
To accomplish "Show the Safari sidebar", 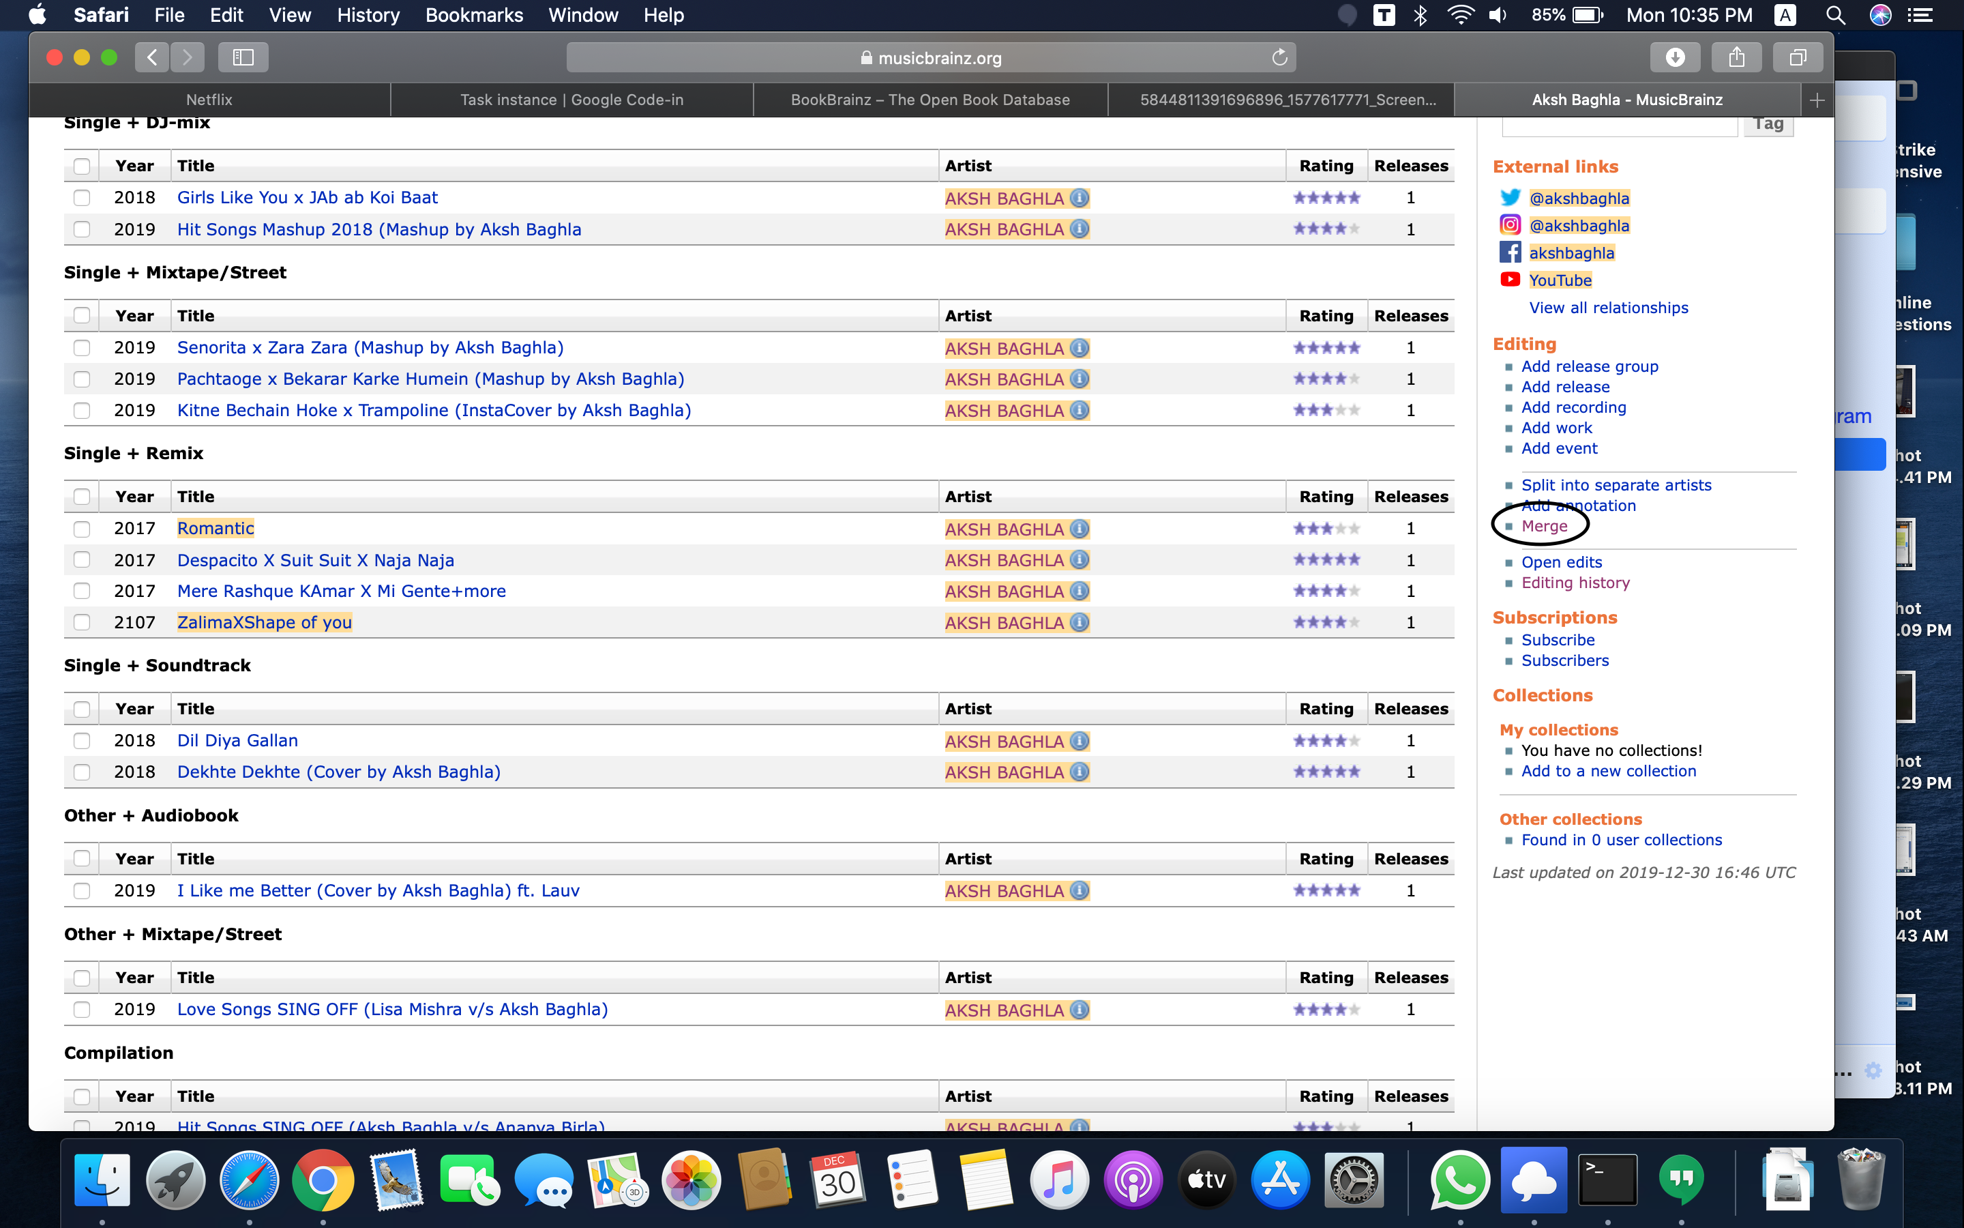I will [243, 58].
